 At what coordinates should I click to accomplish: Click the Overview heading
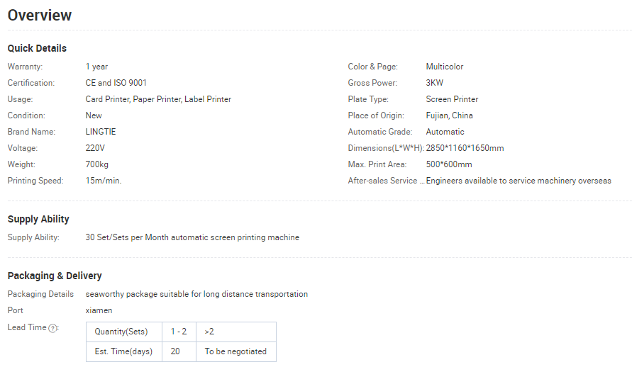(40, 16)
